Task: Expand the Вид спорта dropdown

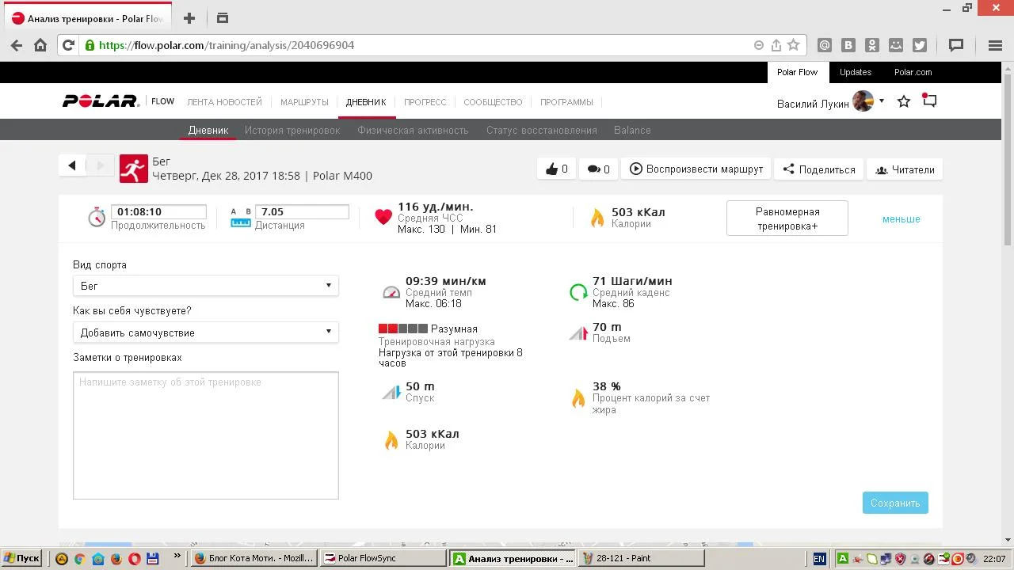Action: point(205,286)
